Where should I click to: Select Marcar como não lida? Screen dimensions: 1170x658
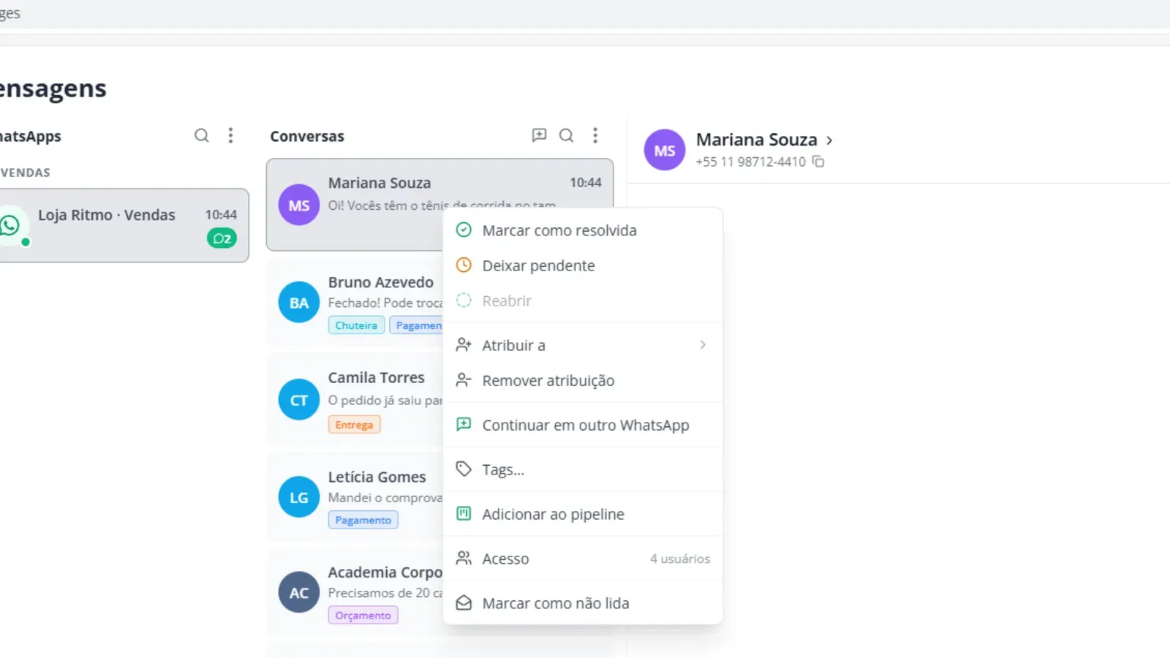[583, 603]
